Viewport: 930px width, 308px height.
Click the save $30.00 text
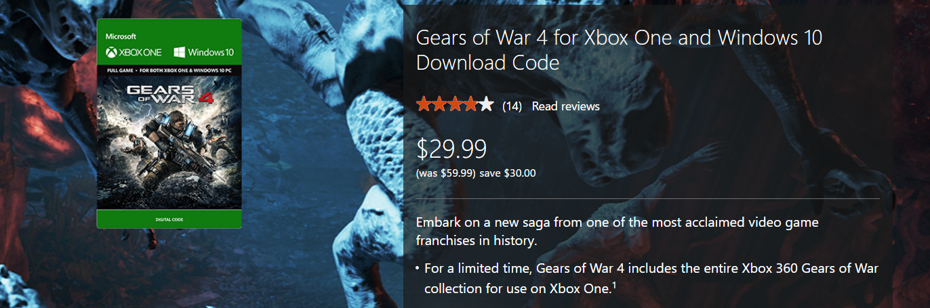(508, 173)
